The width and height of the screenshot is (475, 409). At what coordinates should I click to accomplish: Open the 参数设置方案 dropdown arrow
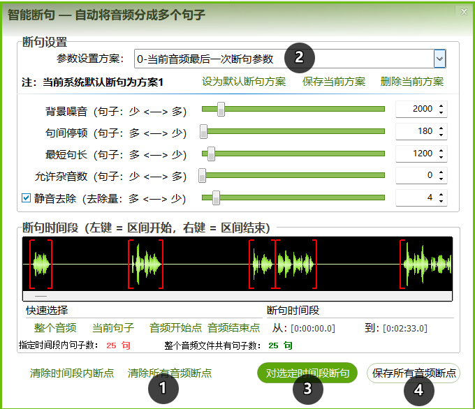tap(439, 59)
